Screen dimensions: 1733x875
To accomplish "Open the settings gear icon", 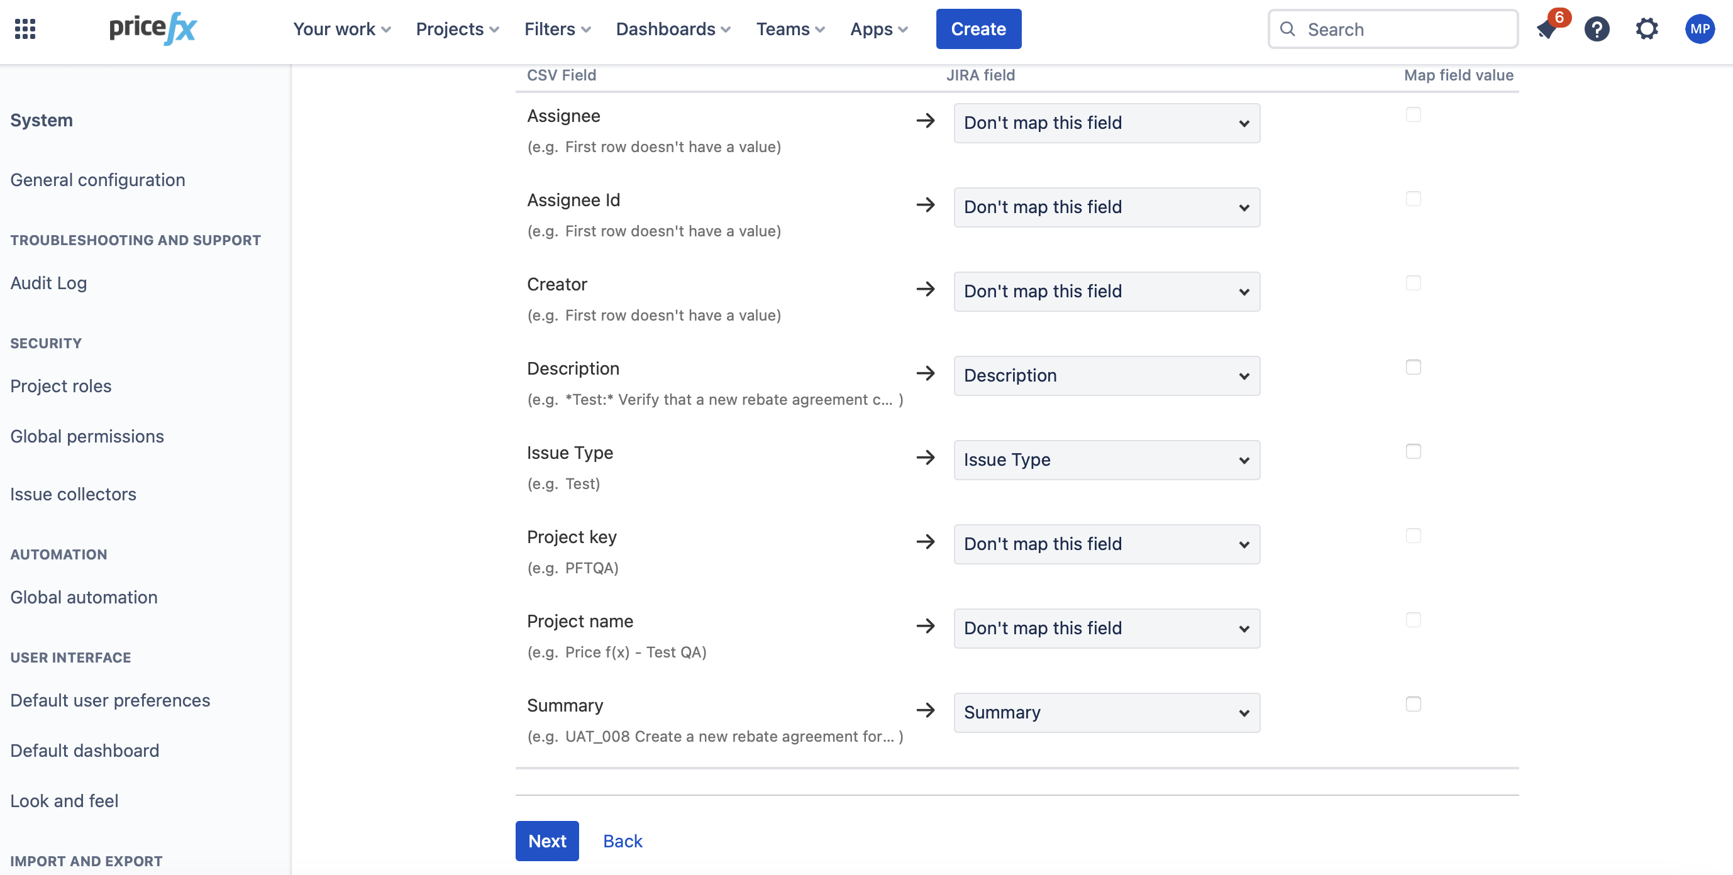I will [x=1646, y=29].
